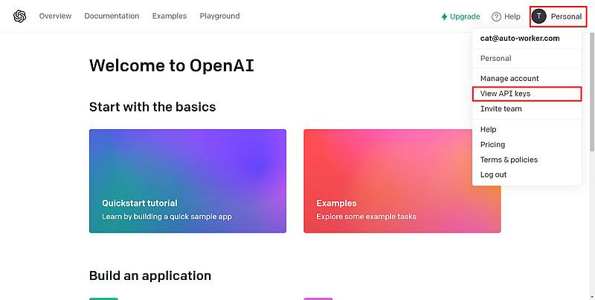Click the OpenAI logo icon
Screen dimensions: 595x300
(x=20, y=16)
